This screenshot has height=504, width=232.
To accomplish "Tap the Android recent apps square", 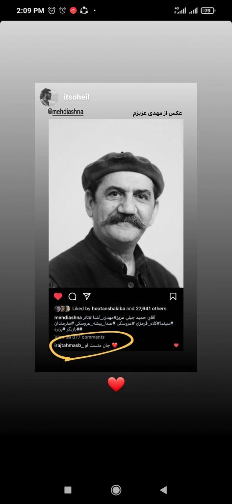I will pos(68,490).
